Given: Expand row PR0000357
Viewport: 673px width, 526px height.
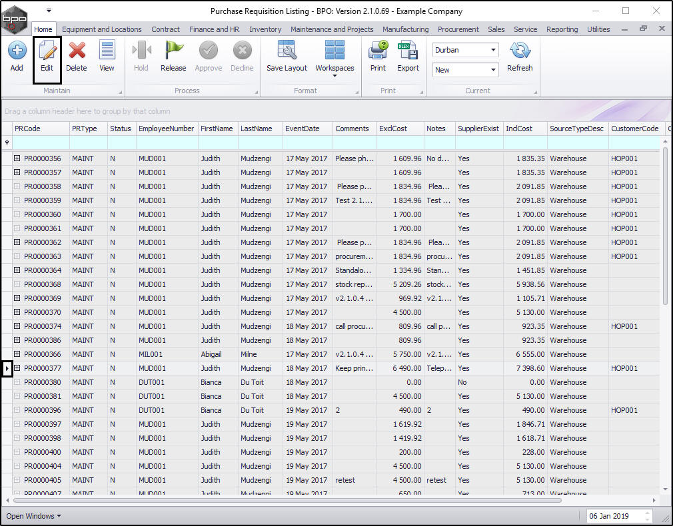Looking at the screenshot, I should [x=17, y=172].
